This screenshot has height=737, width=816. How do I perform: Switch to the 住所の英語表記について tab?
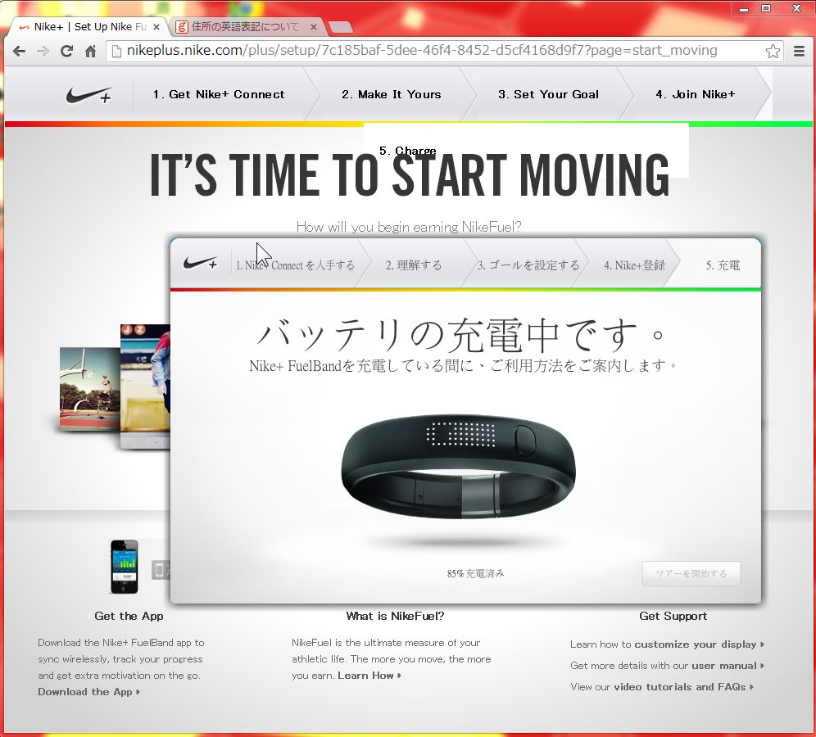pyautogui.click(x=245, y=26)
